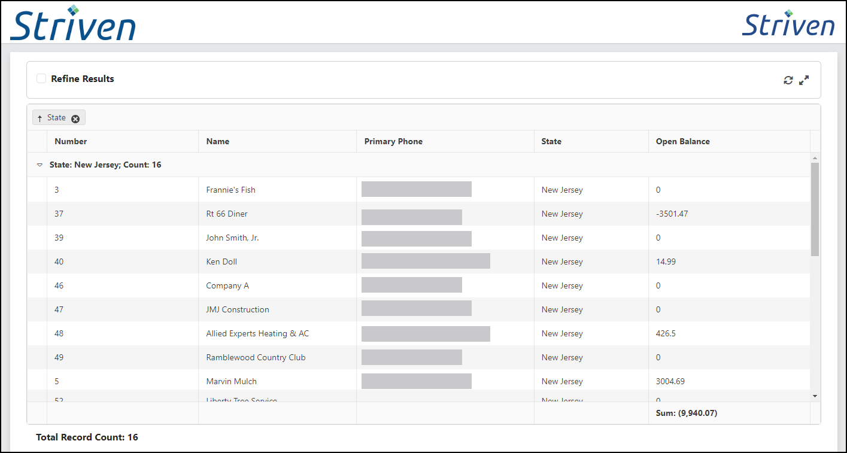Viewport: 847px width, 453px height.
Task: Click the Refine Results label
Action: click(83, 78)
